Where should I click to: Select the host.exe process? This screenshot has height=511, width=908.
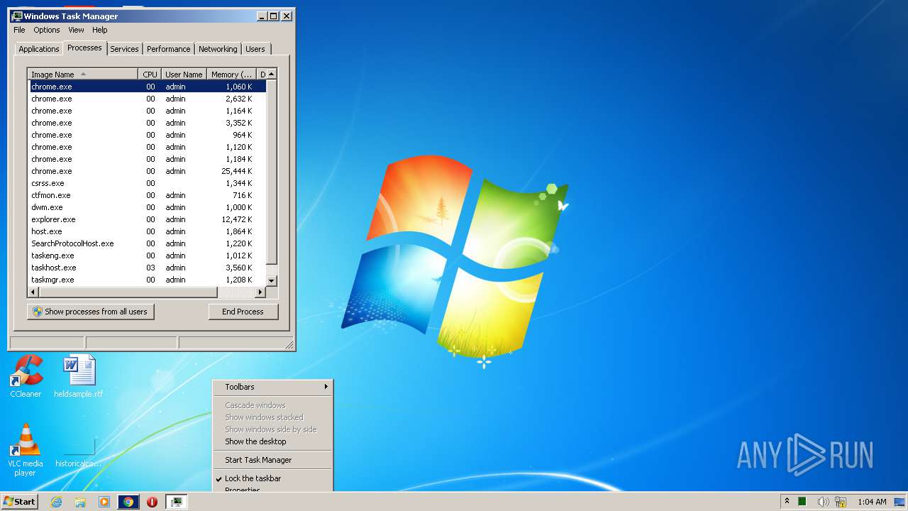coord(147,231)
